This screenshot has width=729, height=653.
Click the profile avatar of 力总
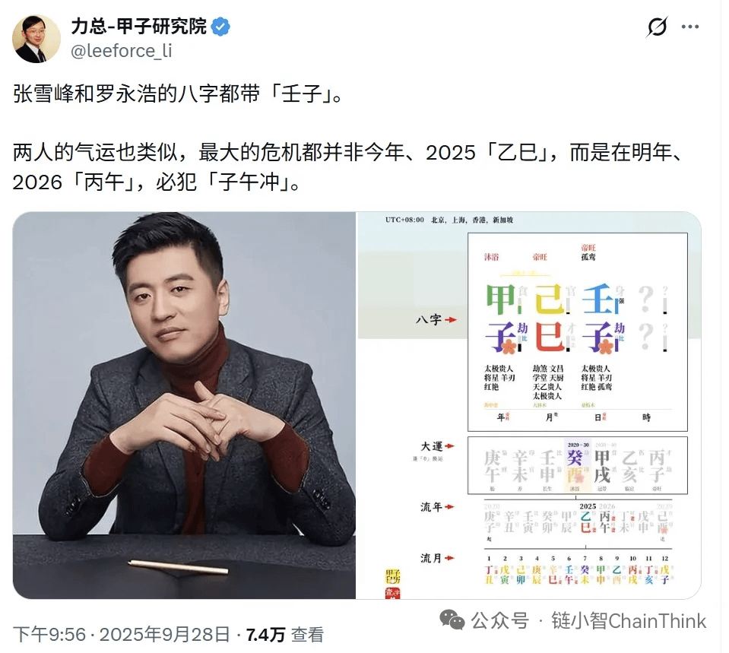click(36, 39)
